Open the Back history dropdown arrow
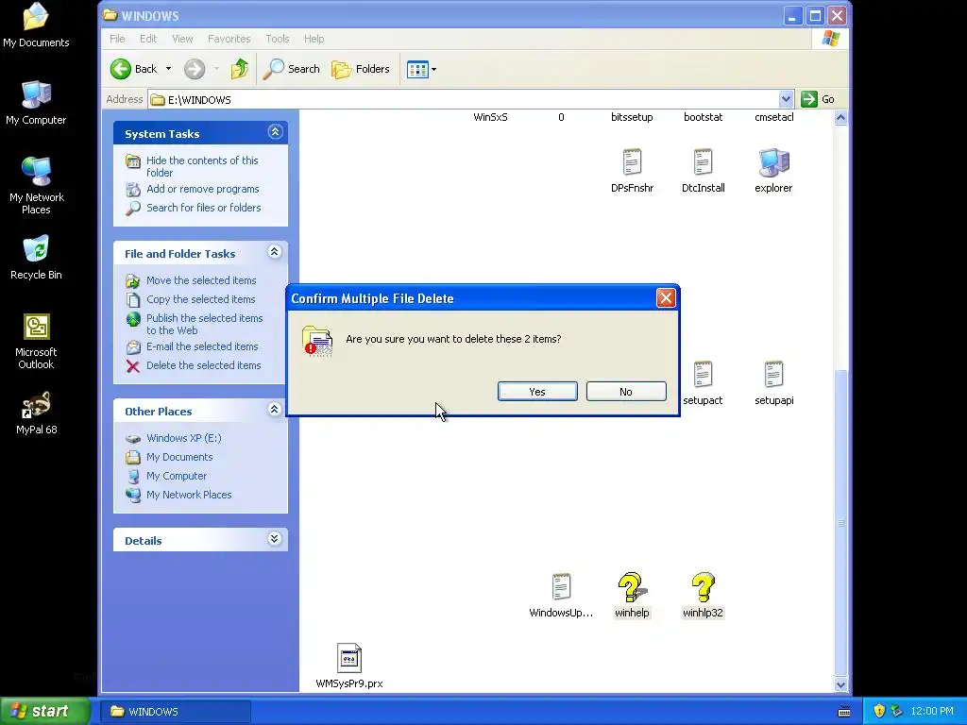The image size is (967, 725). (x=168, y=69)
